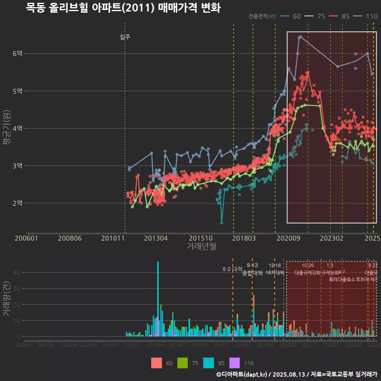The image size is (381, 381).
Task: Click the 201011 label on price chart axis
Action: pos(113,238)
